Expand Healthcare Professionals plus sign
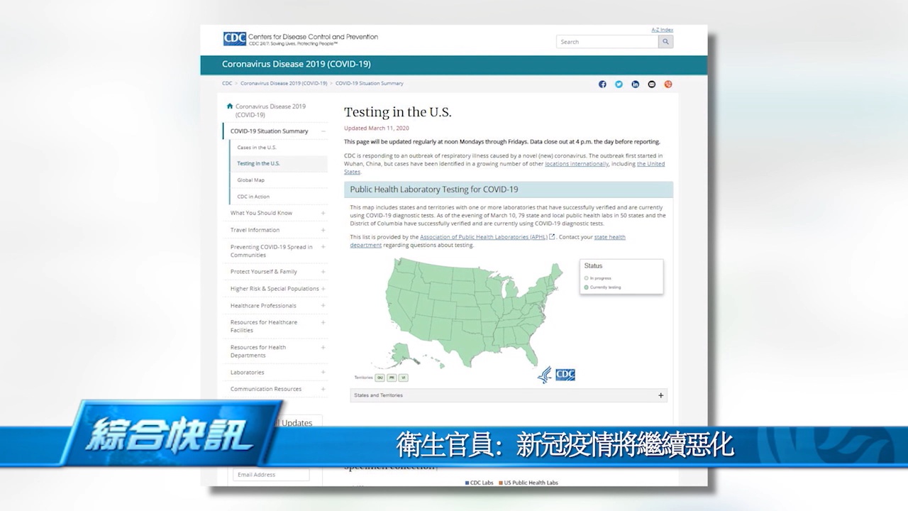Image resolution: width=908 pixels, height=511 pixels. (323, 306)
